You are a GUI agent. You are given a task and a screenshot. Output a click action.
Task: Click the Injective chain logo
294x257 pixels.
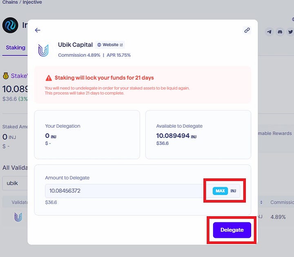10,25
